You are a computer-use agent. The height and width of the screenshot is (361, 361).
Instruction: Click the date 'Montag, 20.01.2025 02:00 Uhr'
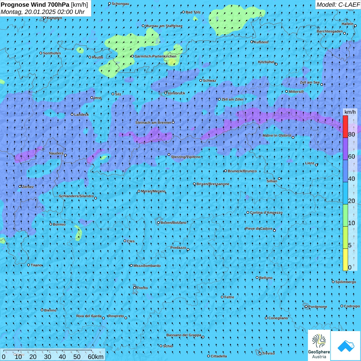click(43, 12)
